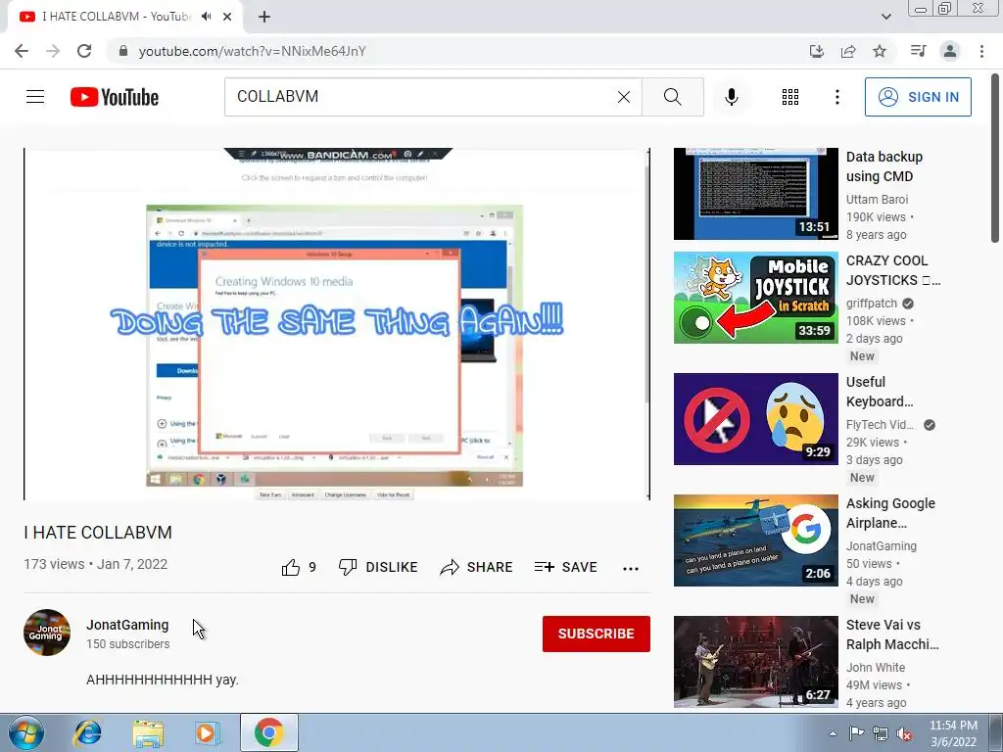
Task: Click the 'Useful Keyboard...' video title
Action: tap(880, 392)
